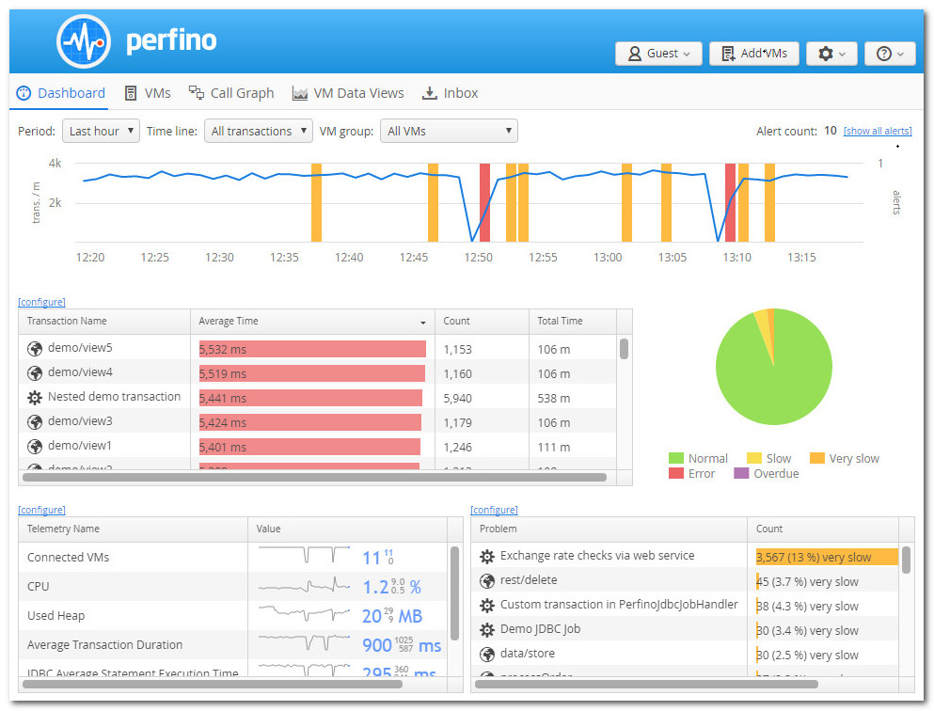Click the red Error legend swatch
The width and height of the screenshot is (934, 711).
[675, 474]
